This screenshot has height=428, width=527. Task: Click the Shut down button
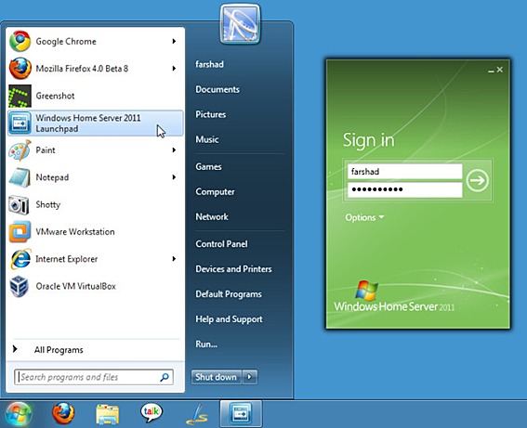[x=217, y=377]
